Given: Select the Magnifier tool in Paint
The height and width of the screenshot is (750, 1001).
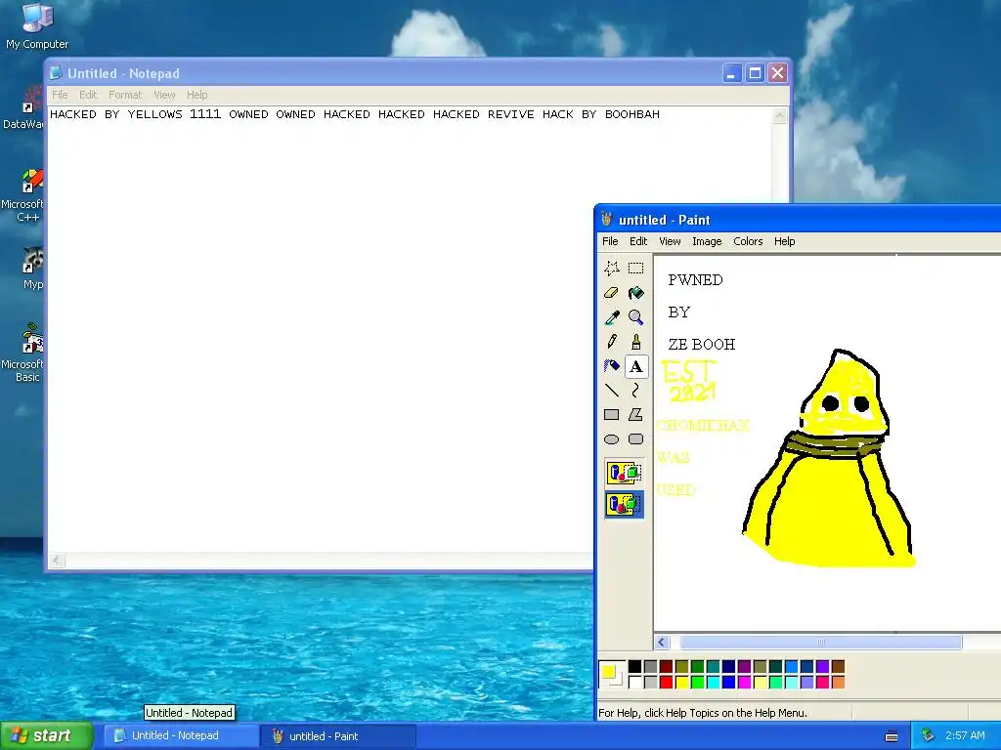Looking at the screenshot, I should [x=635, y=317].
